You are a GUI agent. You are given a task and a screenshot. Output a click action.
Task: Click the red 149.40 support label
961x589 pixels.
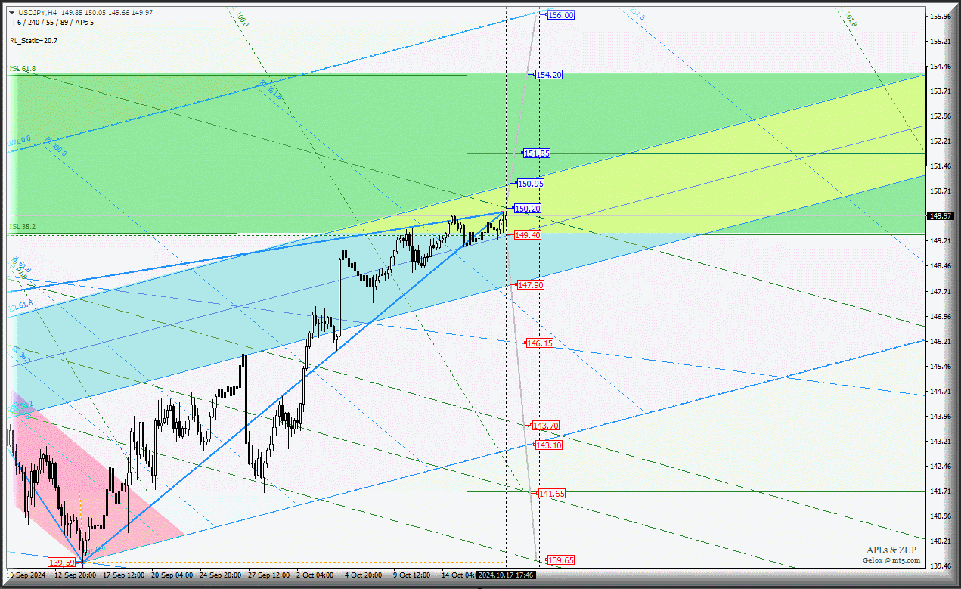tap(527, 235)
